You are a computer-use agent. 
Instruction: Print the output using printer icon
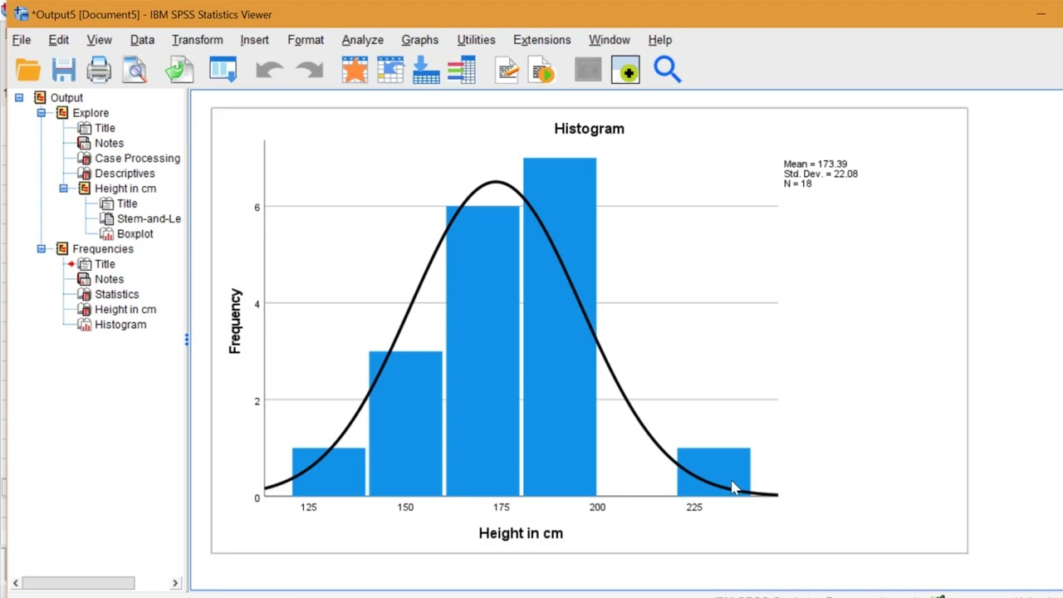pyautogui.click(x=99, y=71)
